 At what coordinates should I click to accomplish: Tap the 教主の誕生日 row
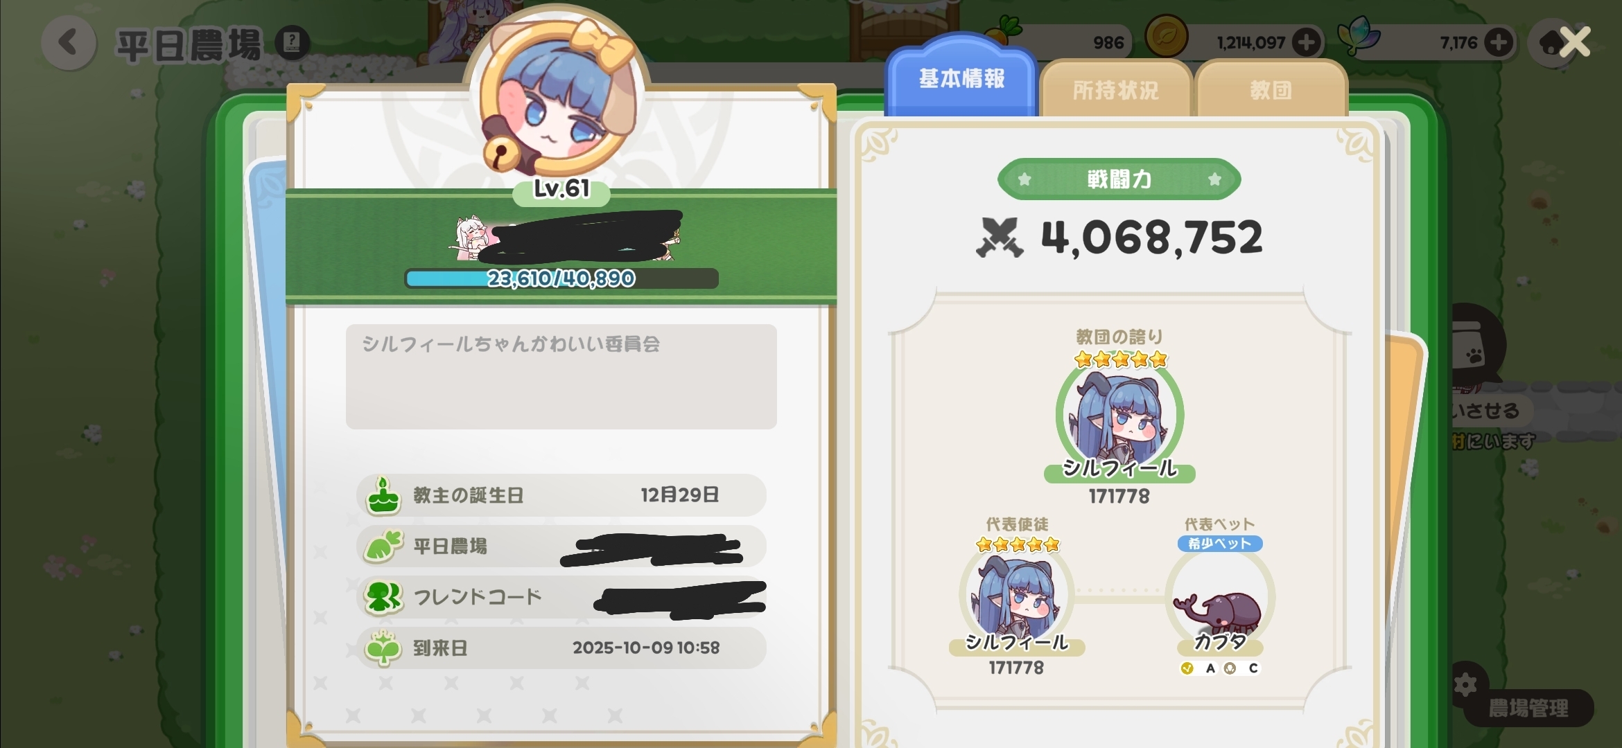(561, 495)
